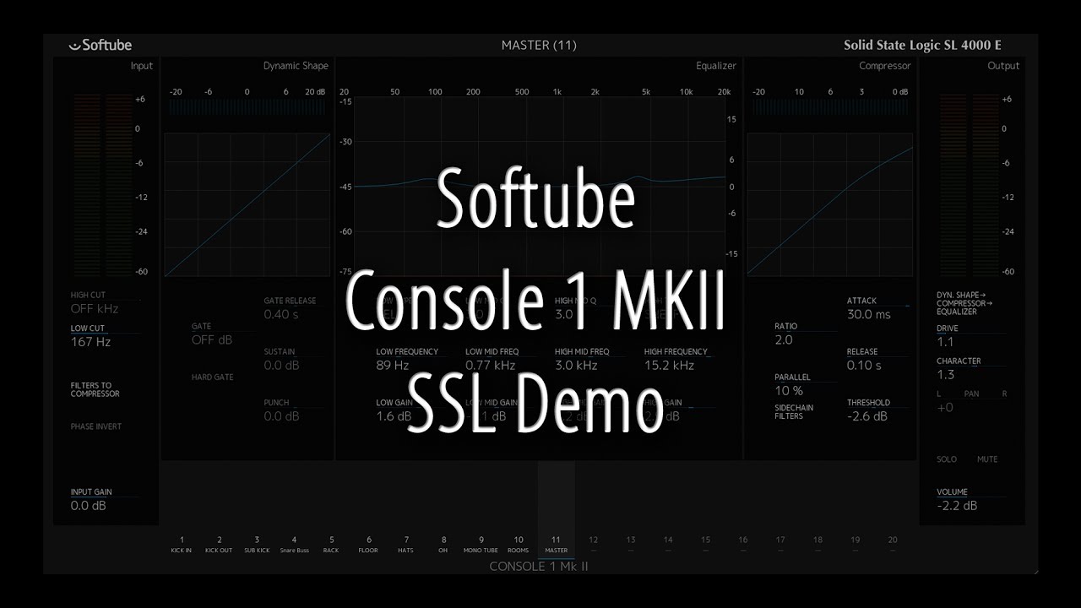Image resolution: width=1081 pixels, height=608 pixels.
Task: Select empty channel 12
Action: (593, 545)
